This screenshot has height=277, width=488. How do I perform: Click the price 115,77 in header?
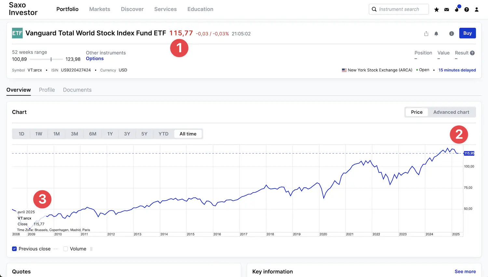click(x=181, y=33)
